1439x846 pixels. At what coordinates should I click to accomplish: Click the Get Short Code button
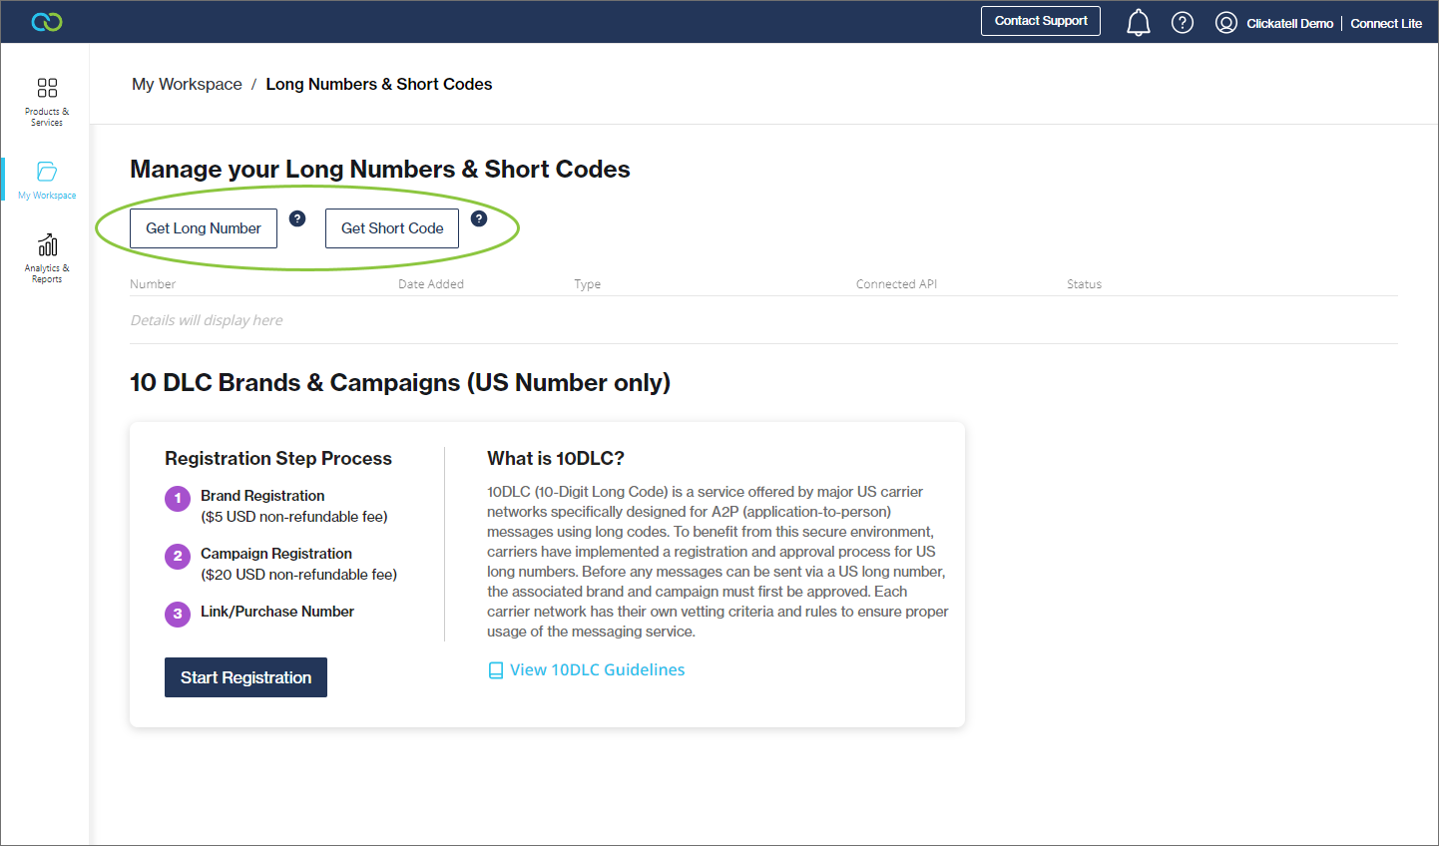click(392, 228)
